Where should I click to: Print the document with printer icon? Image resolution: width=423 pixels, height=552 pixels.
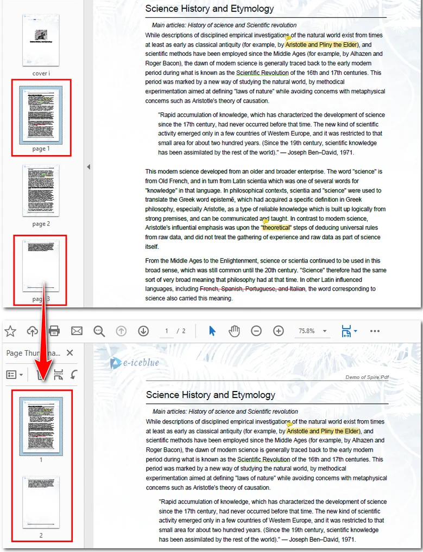pyautogui.click(x=54, y=331)
